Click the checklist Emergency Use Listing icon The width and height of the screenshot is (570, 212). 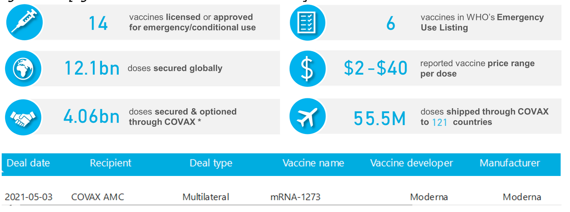[307, 22]
